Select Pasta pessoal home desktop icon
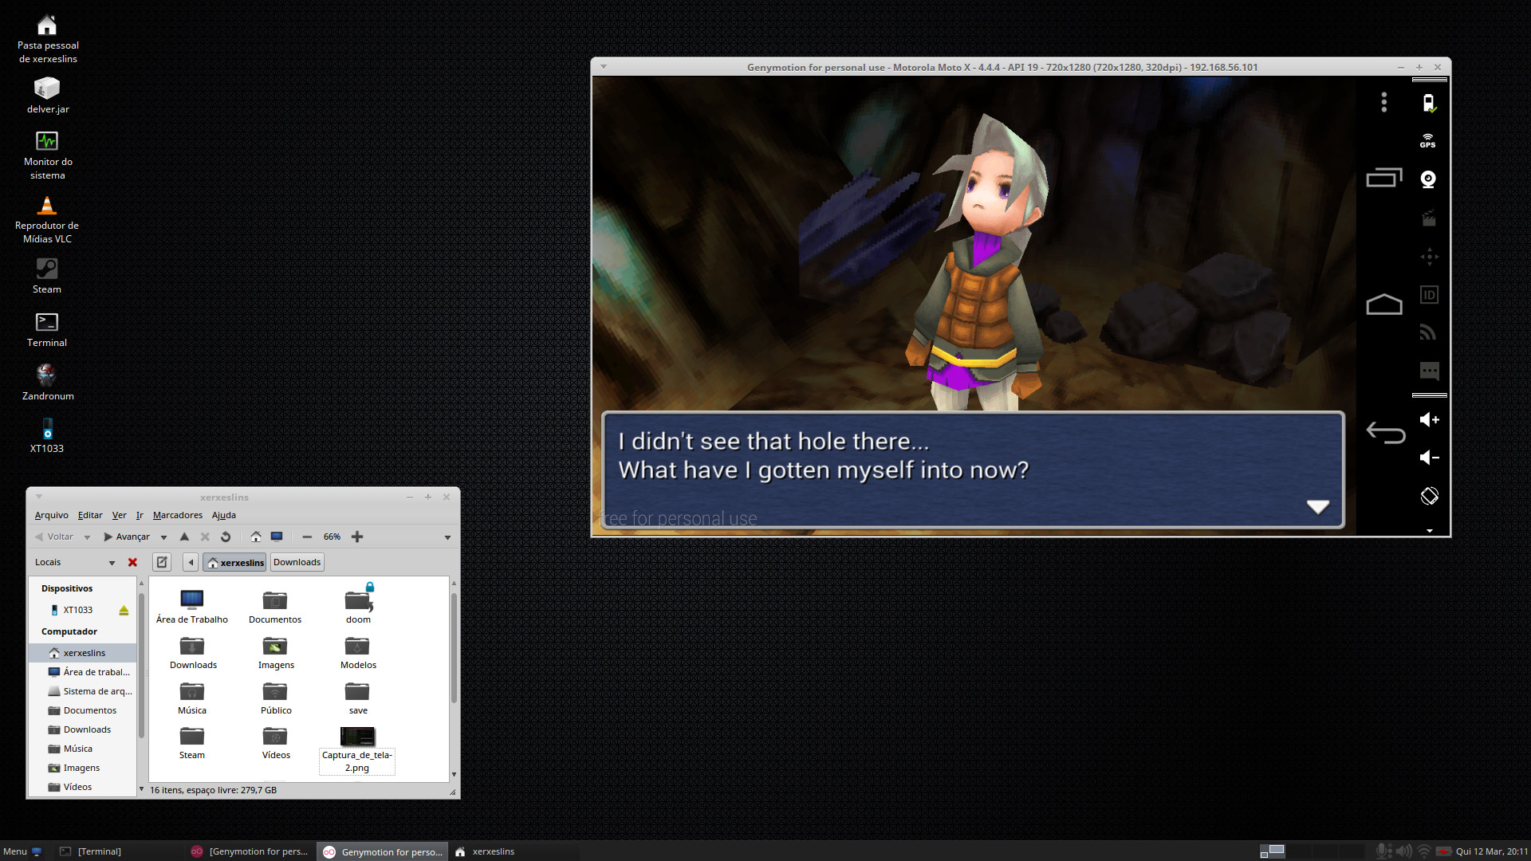The width and height of the screenshot is (1531, 861). point(47,39)
